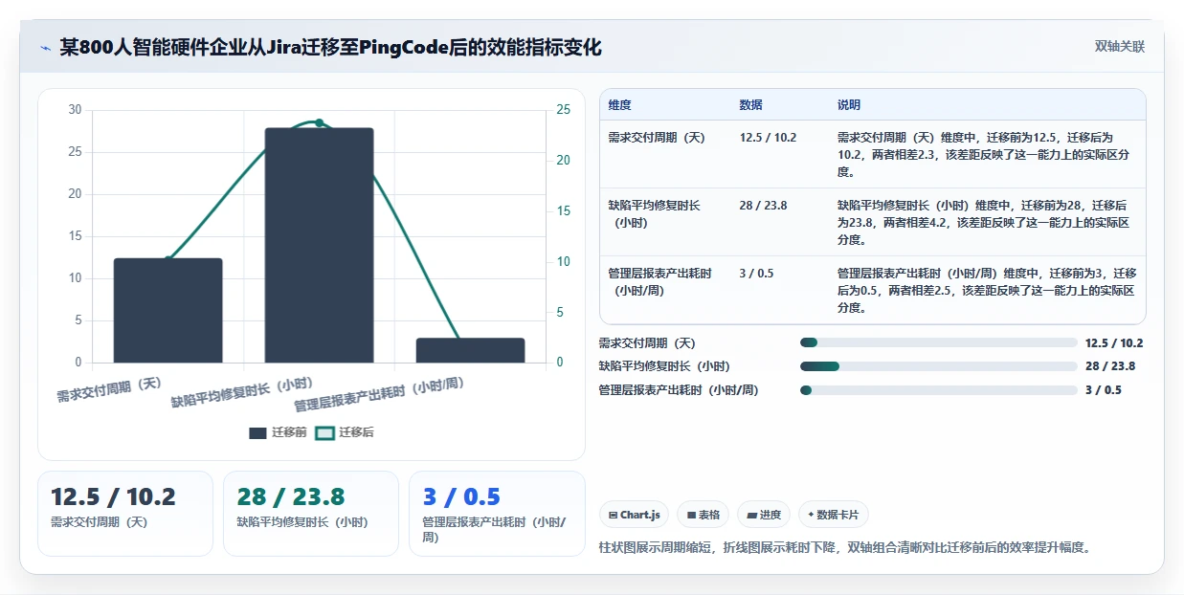The image size is (1184, 595).
Task: Click the 数据 column header
Action: click(x=750, y=105)
